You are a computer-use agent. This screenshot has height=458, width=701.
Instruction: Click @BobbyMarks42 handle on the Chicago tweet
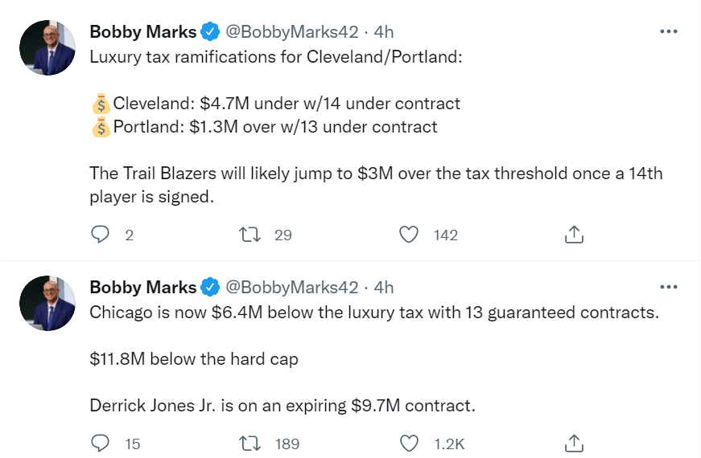pos(291,288)
